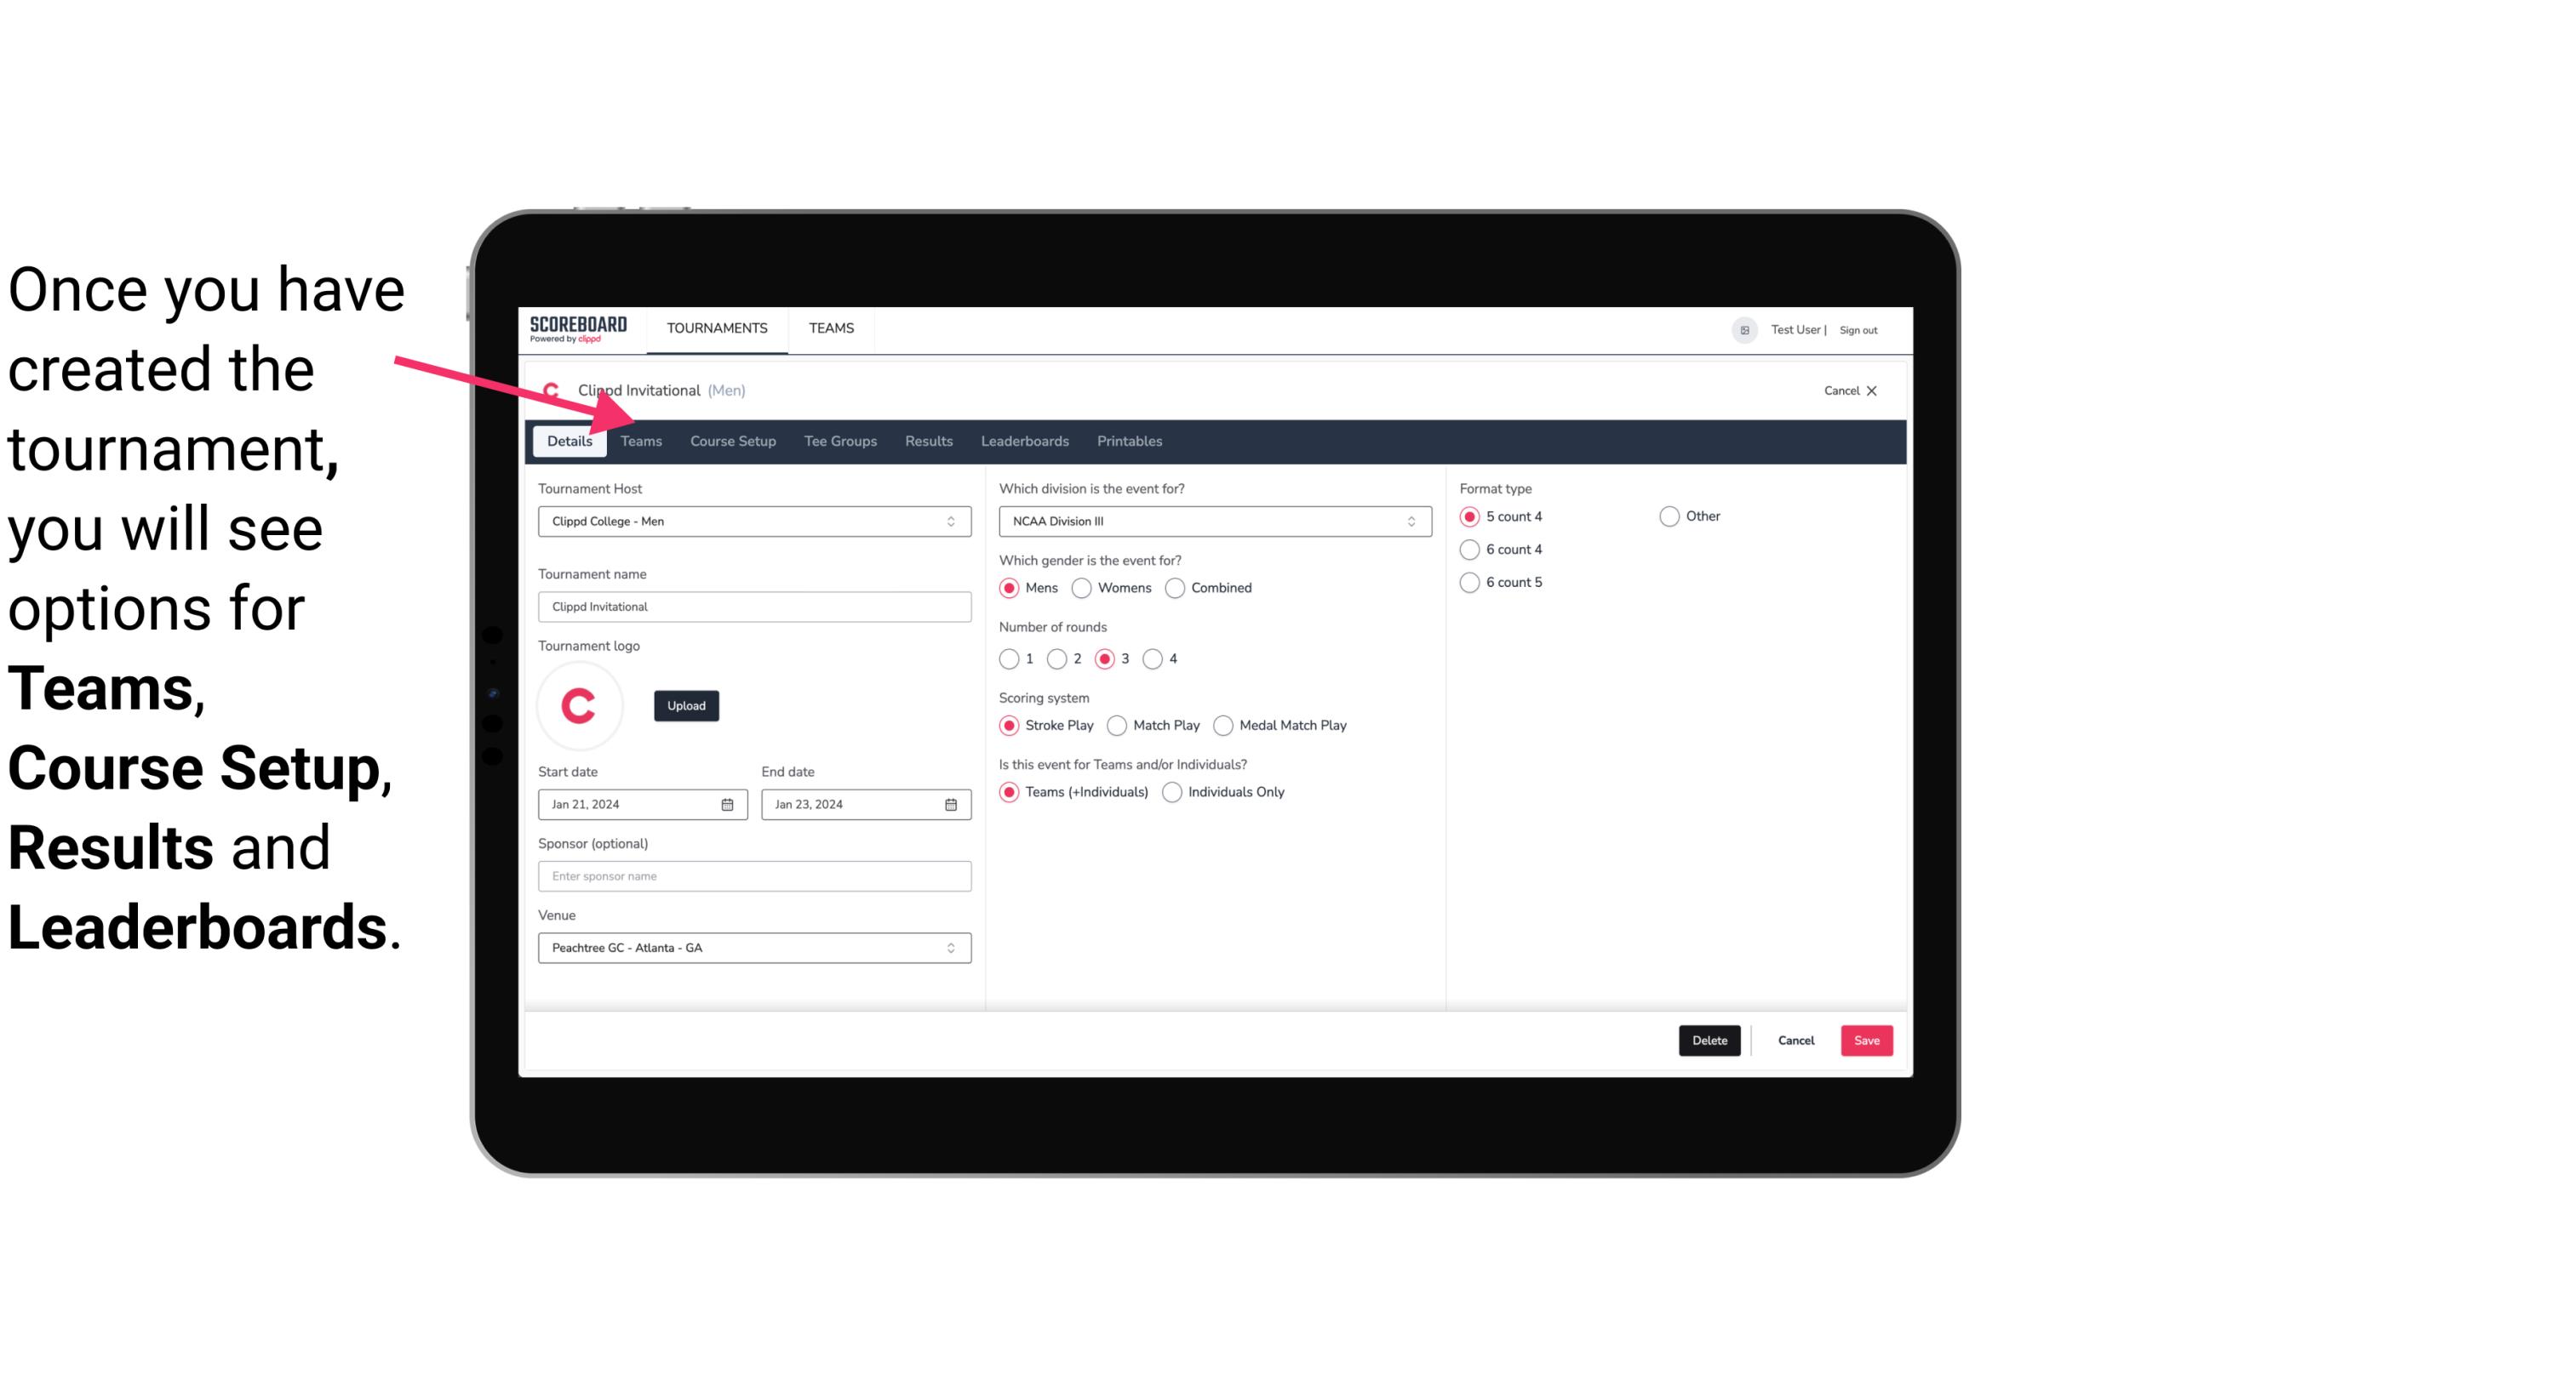Click the Tournament name input field
The height and width of the screenshot is (1385, 2576).
click(x=753, y=606)
